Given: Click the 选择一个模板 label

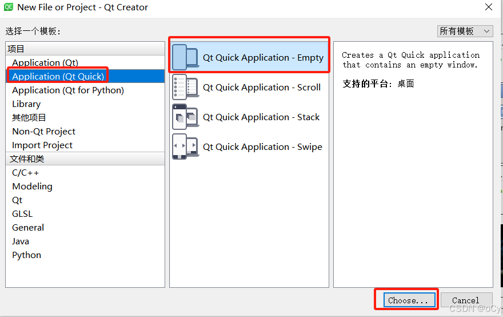Looking at the screenshot, I should [x=33, y=31].
